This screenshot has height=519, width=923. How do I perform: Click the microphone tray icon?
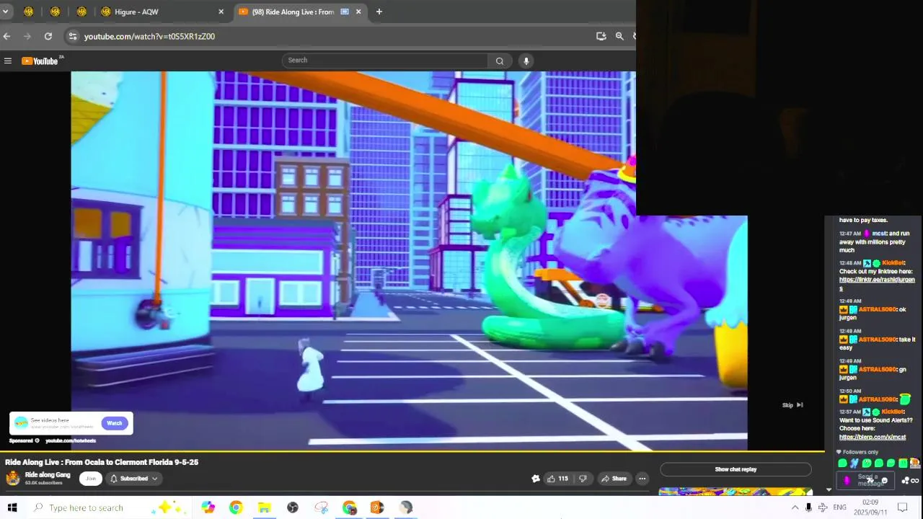pyautogui.click(x=808, y=507)
